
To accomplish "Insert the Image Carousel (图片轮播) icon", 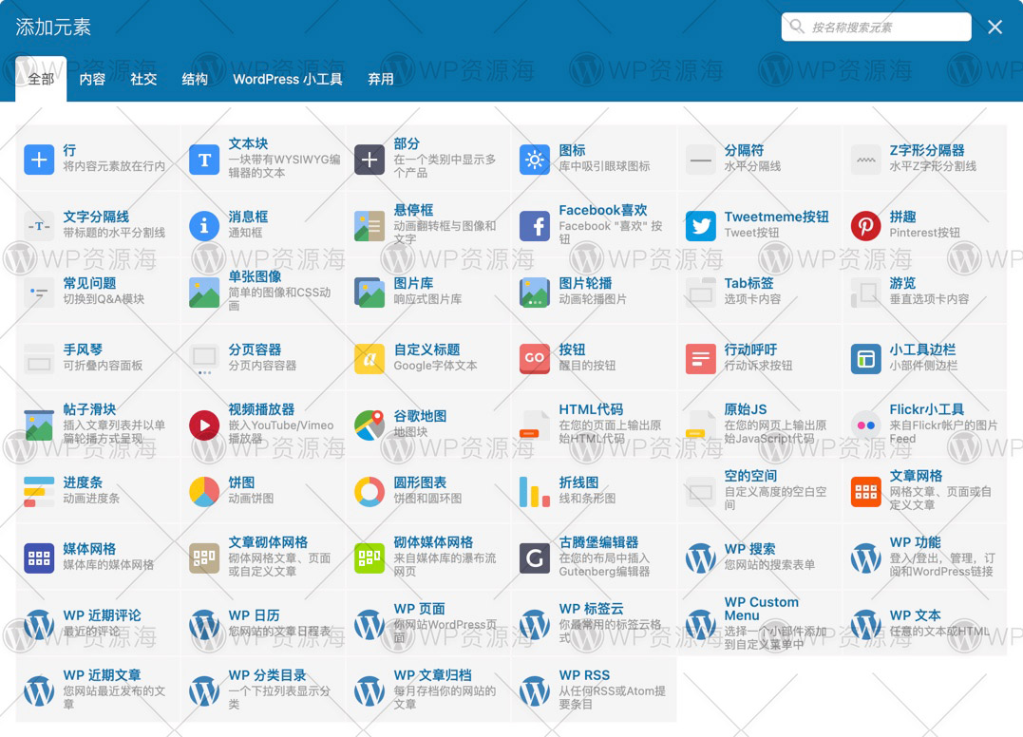I will pos(535,293).
